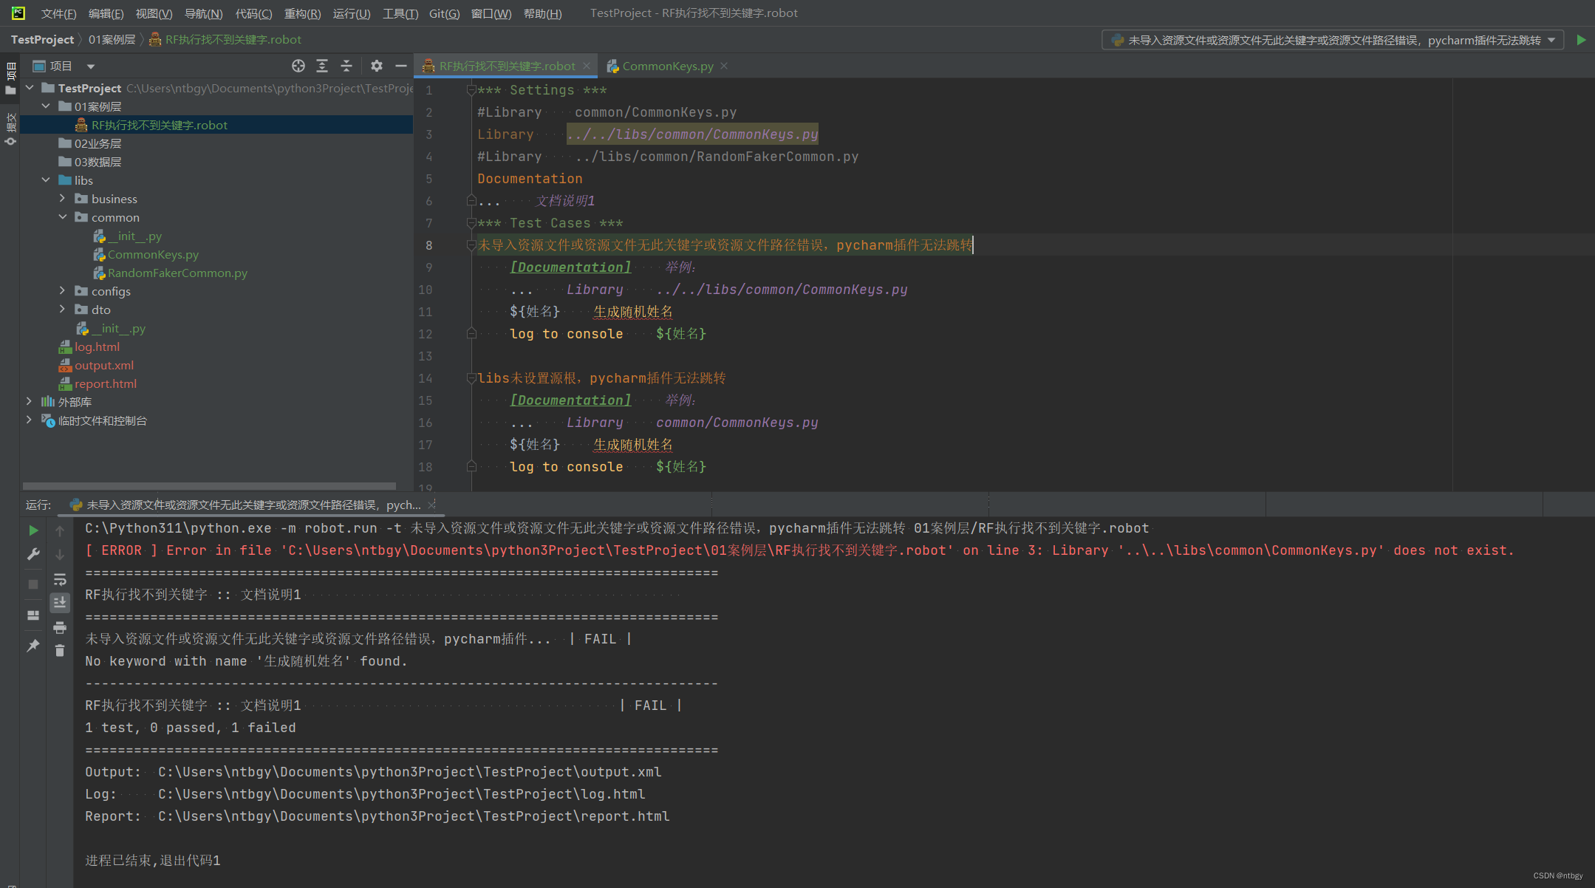The width and height of the screenshot is (1595, 888).
Task: Clear console with the trash icon
Action: tap(60, 651)
